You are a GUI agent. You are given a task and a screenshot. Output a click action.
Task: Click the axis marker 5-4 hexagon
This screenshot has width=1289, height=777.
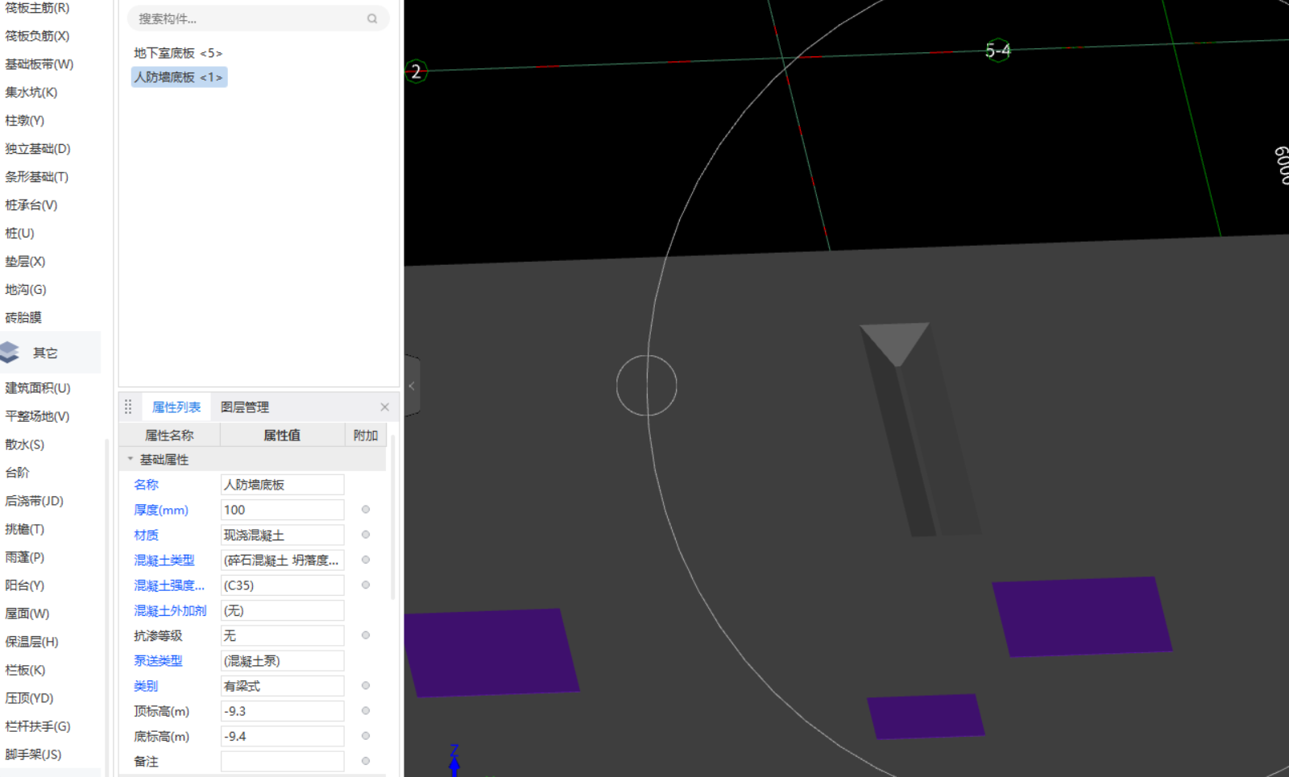click(997, 51)
